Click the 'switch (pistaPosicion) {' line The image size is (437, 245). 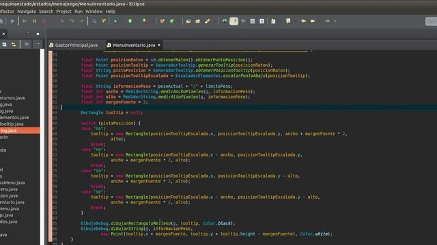tap(111, 123)
